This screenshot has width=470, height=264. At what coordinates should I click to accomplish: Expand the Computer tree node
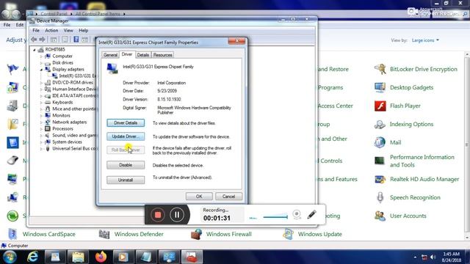coord(41,56)
